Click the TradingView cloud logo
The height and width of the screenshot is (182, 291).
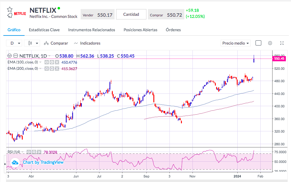point(15,163)
